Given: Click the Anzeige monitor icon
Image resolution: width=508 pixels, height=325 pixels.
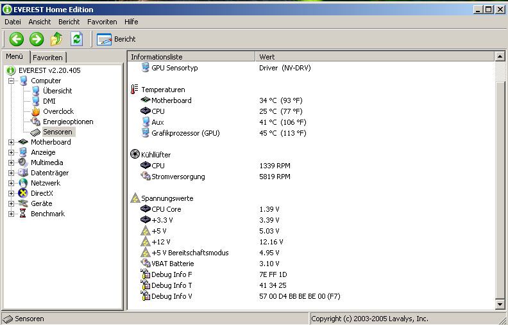Looking at the screenshot, I should 23,152.
